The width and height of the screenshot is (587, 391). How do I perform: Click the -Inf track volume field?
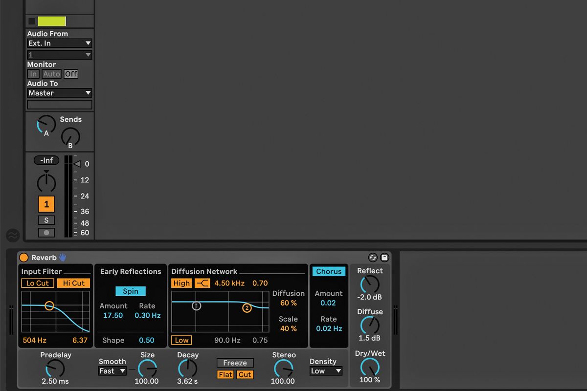tap(46, 160)
